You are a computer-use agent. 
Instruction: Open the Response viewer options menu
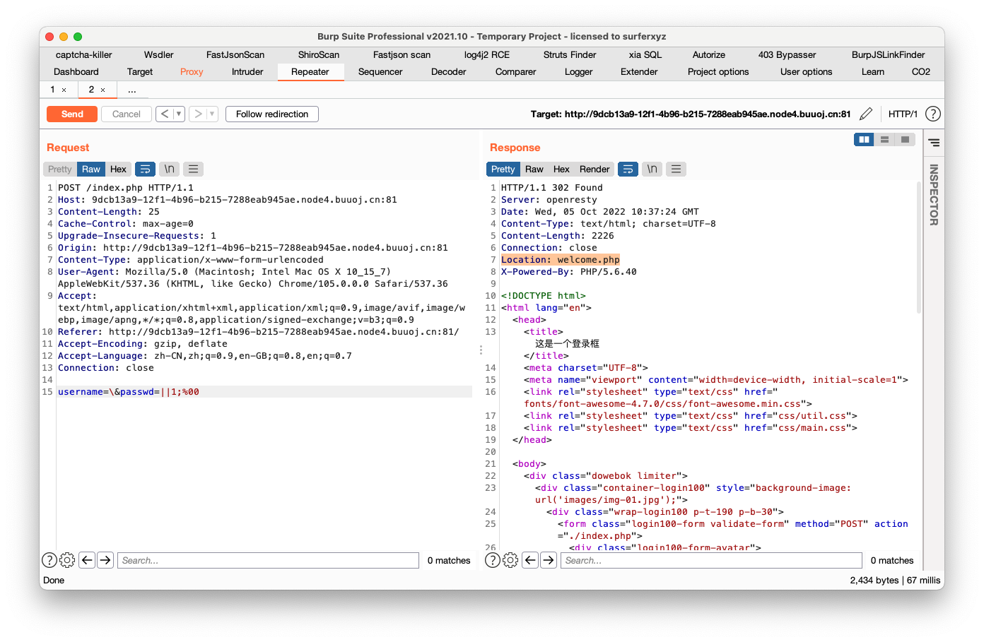point(676,169)
